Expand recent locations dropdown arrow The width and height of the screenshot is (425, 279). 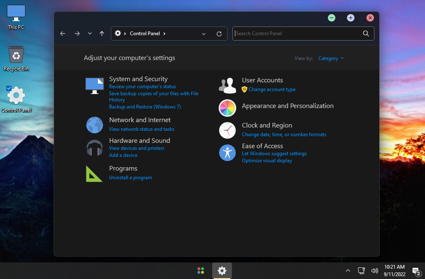[90, 34]
